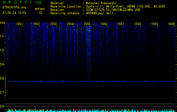The image size is (177, 112).
Task: Click the 1557 time marker
Action: (x=121, y=24)
